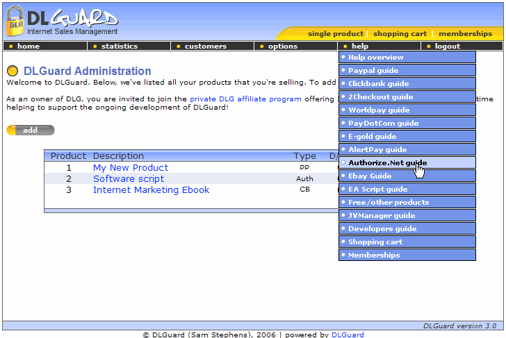
Task: Click the PP type cell
Action: coord(304,168)
